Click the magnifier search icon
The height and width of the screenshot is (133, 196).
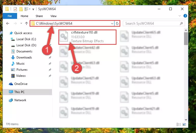(x=181, y=23)
